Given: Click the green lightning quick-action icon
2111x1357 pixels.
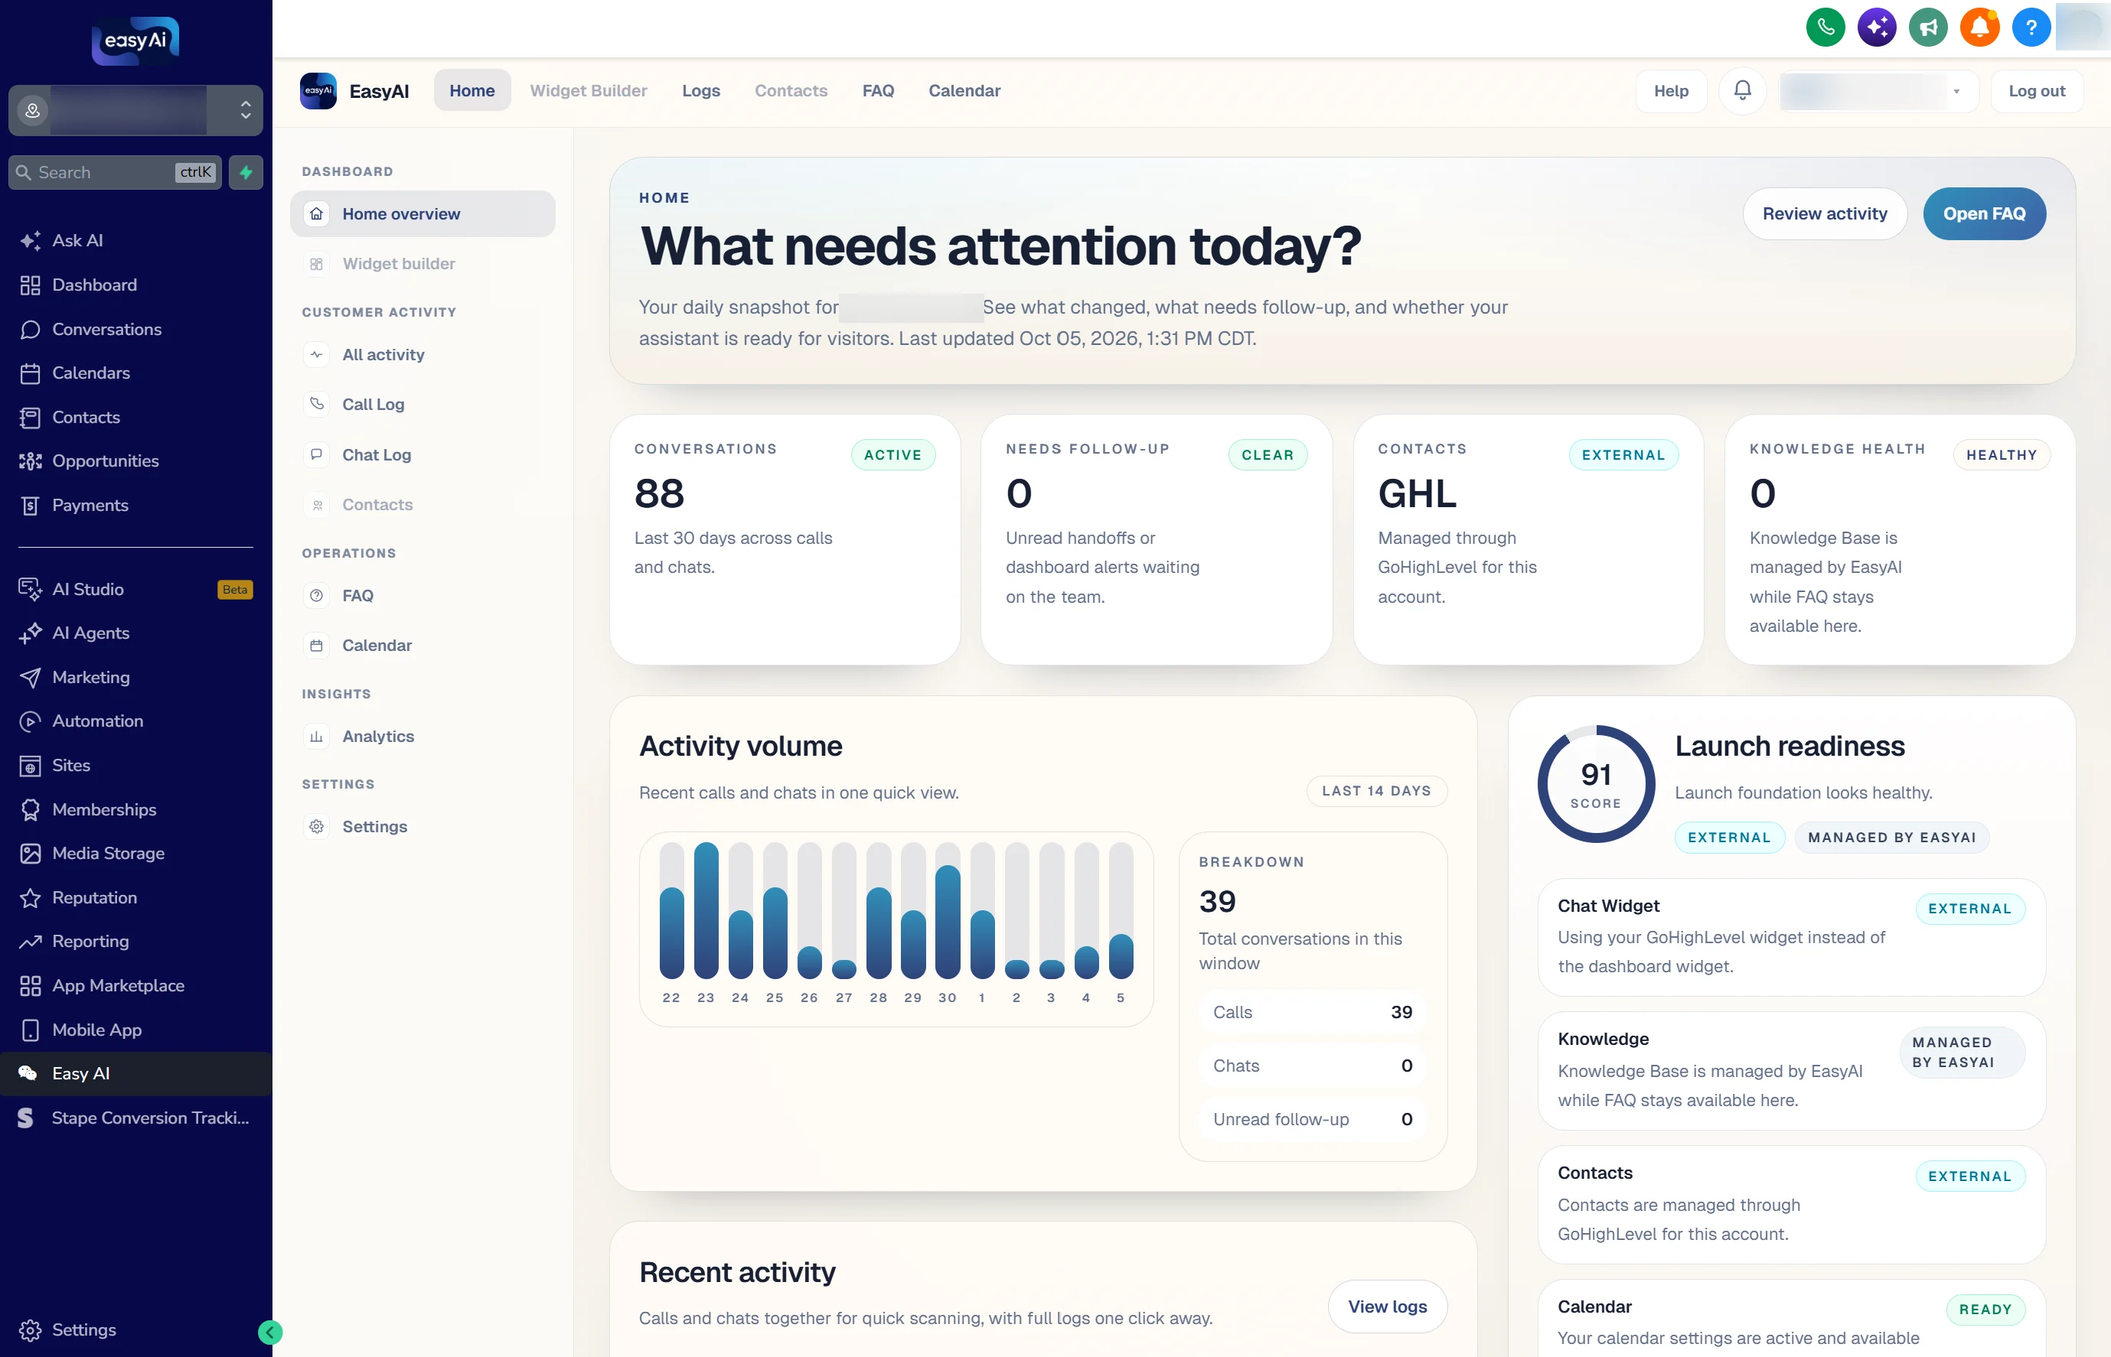Looking at the screenshot, I should pos(246,172).
